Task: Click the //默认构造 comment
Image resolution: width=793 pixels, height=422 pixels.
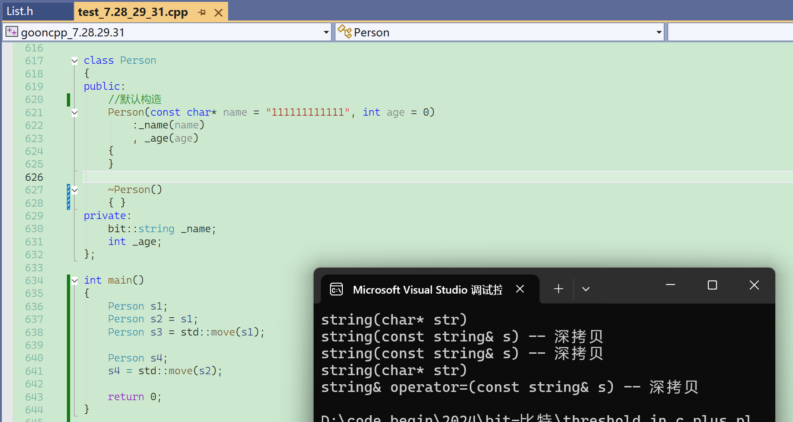Action: click(x=135, y=99)
